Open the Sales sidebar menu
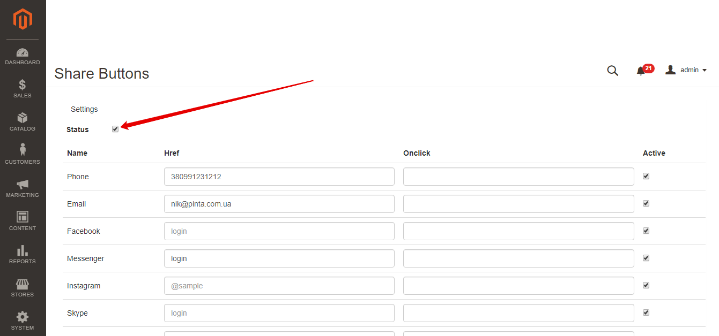Image resolution: width=719 pixels, height=336 pixels. point(23,89)
